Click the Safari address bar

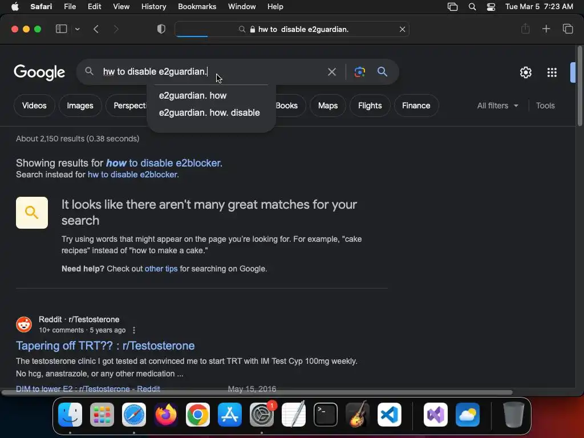292,30
